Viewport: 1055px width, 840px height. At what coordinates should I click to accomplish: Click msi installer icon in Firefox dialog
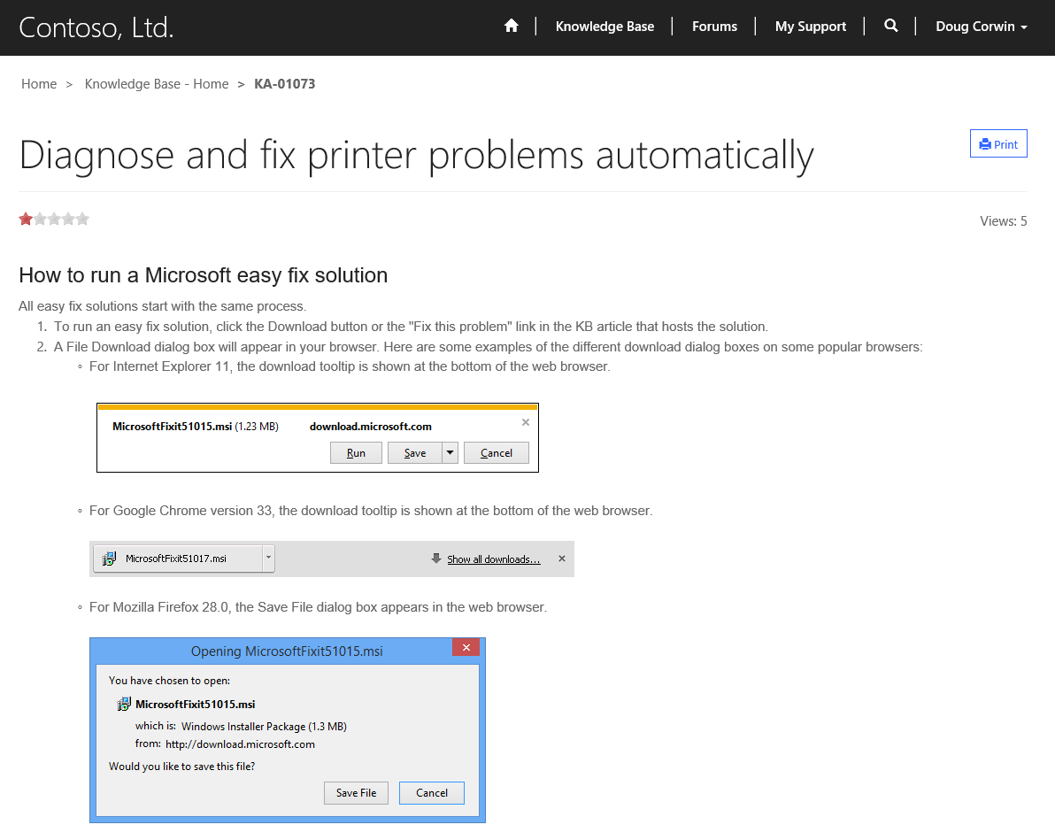coord(124,704)
